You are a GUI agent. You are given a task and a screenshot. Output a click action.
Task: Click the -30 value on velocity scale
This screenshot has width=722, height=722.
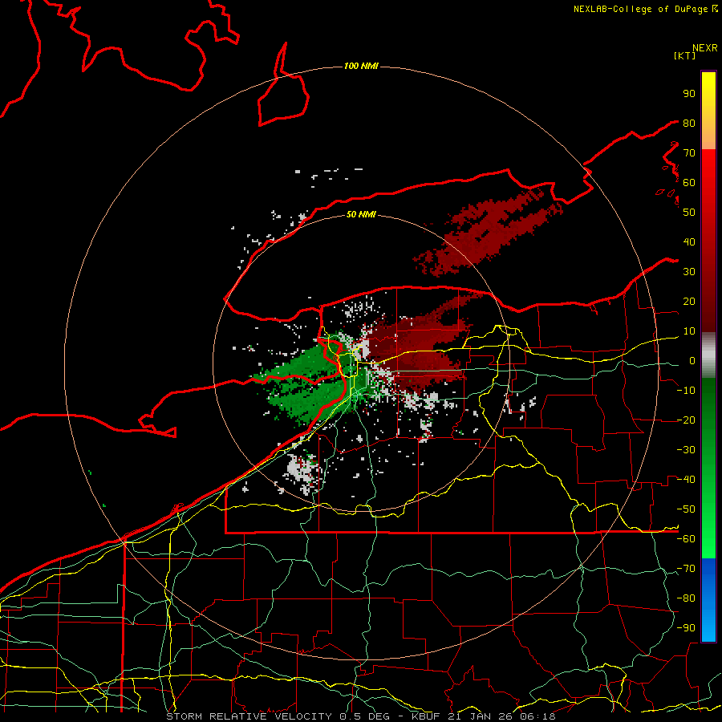[686, 450]
